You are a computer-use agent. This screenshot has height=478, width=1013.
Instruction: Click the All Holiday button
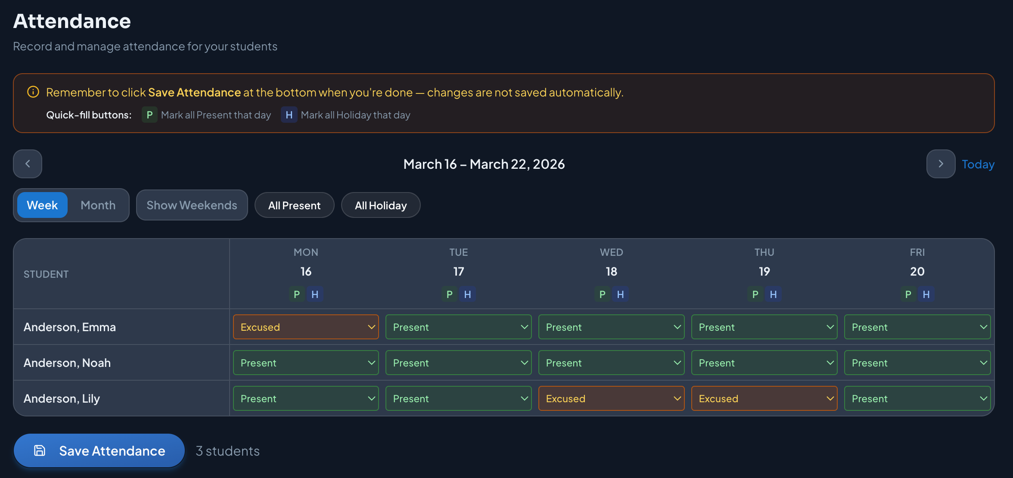[381, 205]
